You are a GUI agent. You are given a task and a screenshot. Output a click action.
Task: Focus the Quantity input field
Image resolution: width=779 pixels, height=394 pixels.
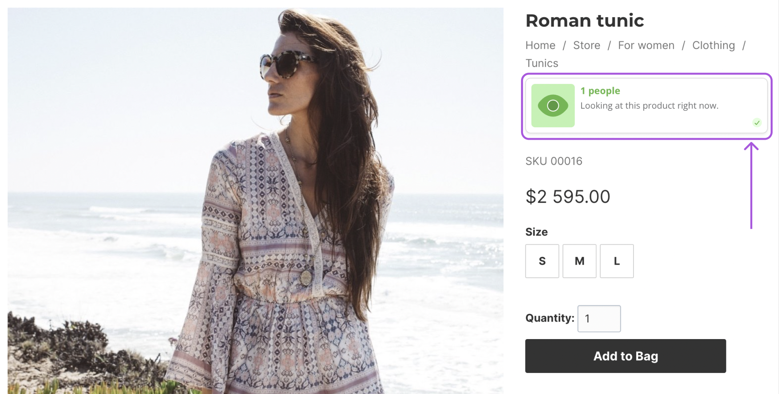(x=599, y=318)
